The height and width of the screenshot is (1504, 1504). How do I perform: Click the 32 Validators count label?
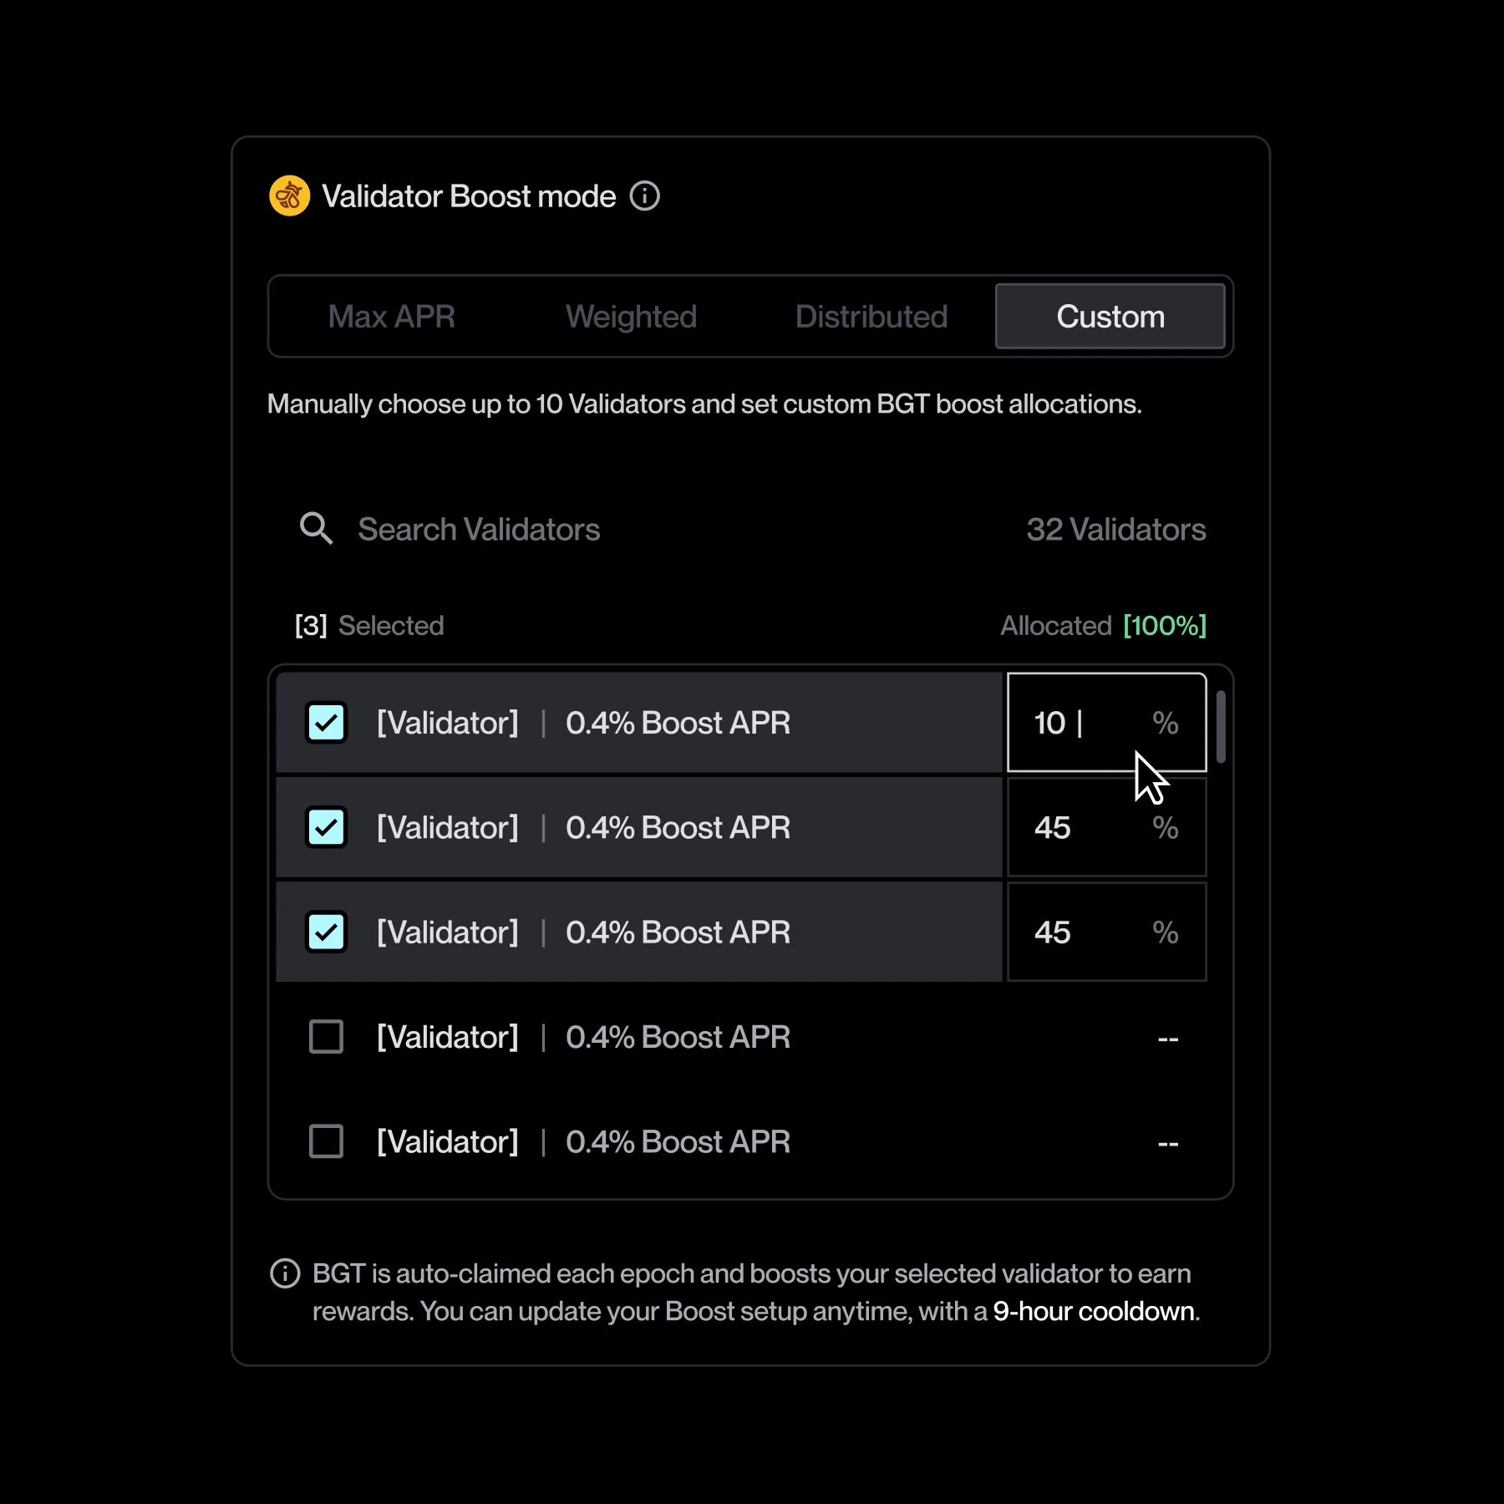[x=1116, y=529]
